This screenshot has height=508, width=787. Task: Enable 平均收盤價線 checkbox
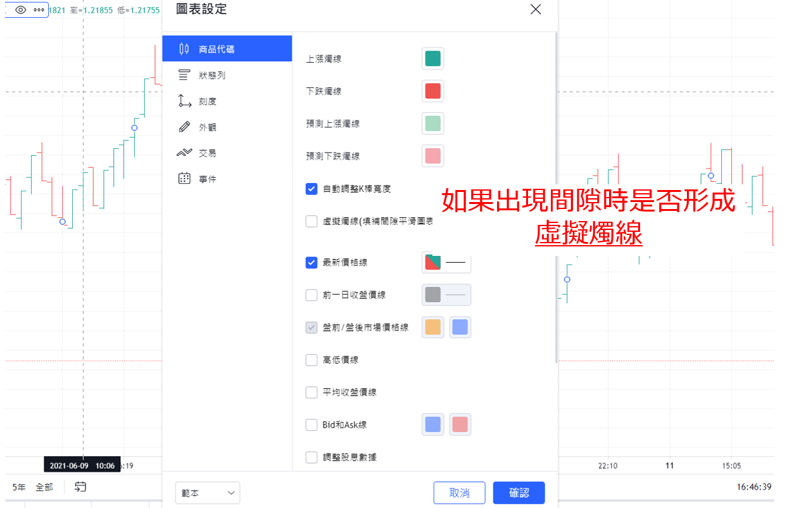[x=312, y=392]
